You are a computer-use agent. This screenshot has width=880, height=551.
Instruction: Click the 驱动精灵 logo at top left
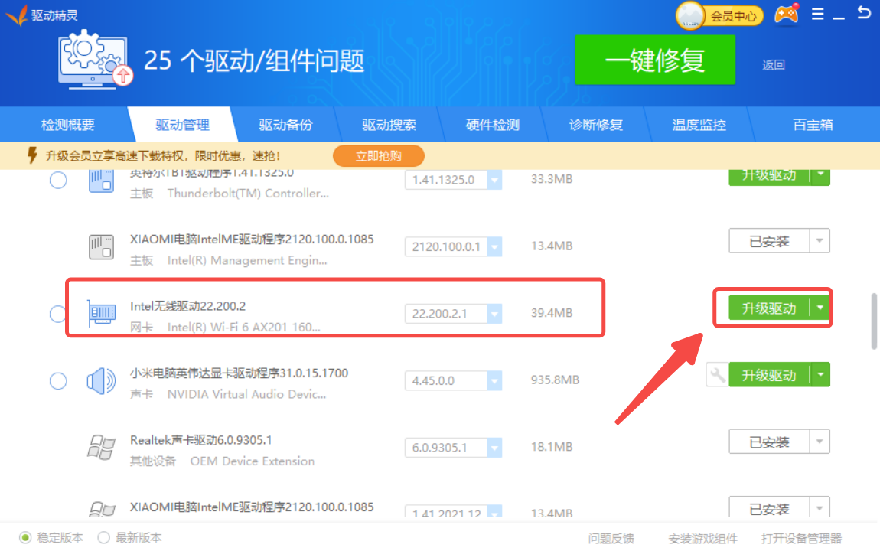coord(37,14)
